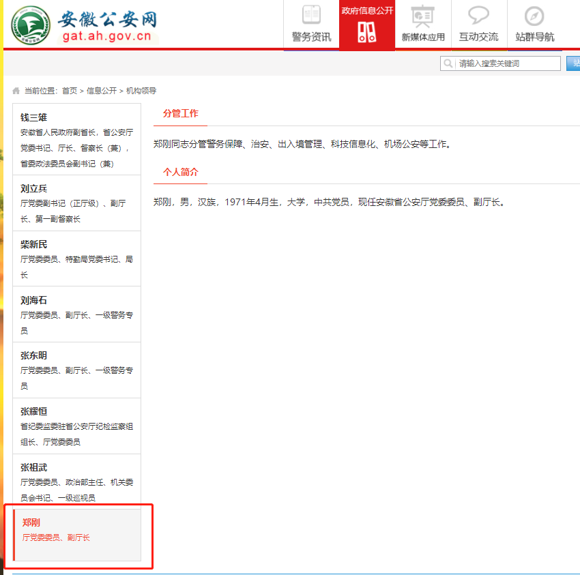Select 钱三雄 in the leaders list

[33, 117]
